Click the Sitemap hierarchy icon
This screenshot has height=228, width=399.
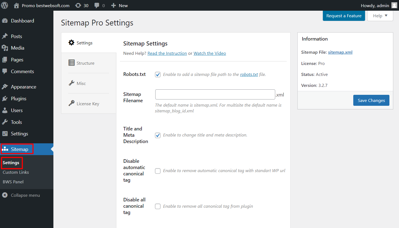(5, 149)
